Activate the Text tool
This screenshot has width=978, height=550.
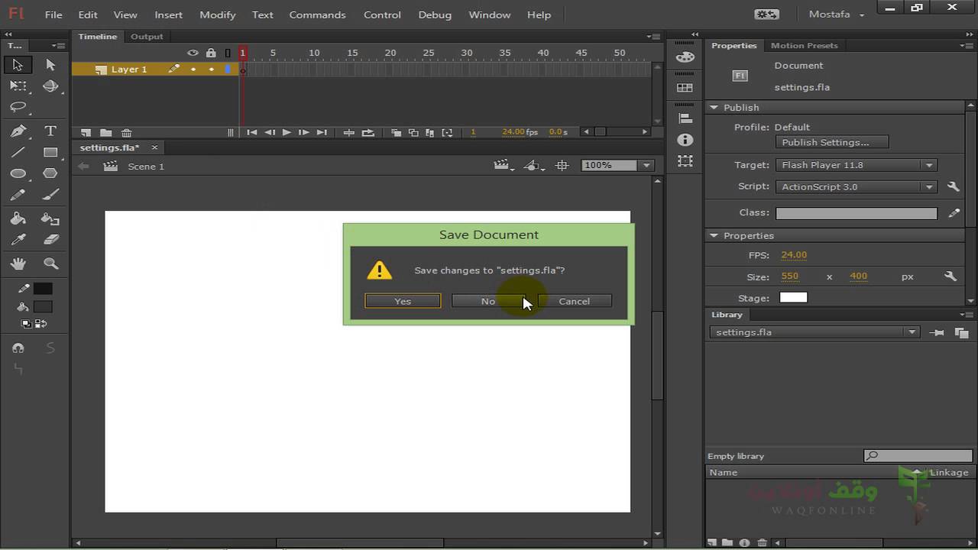coord(50,131)
